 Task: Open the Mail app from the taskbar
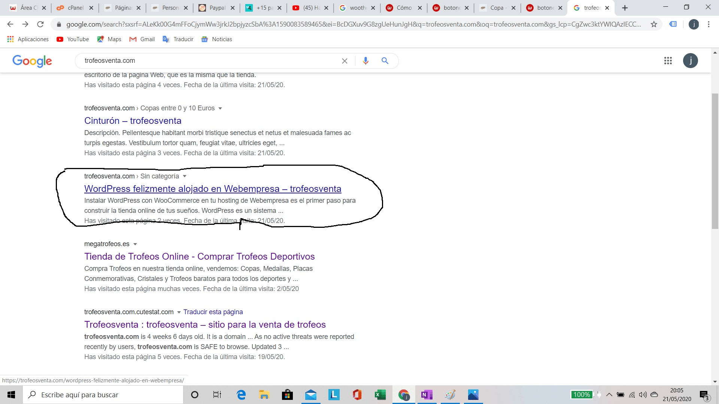point(310,395)
